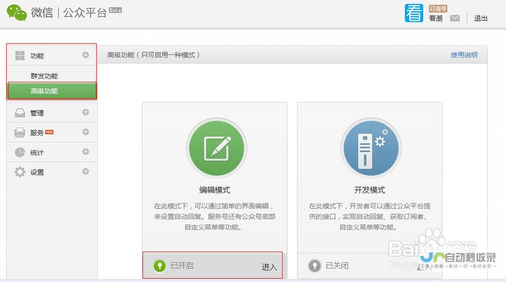506x282 pixels.
Task: Click the WeChat green logo icon
Action: [x=17, y=13]
